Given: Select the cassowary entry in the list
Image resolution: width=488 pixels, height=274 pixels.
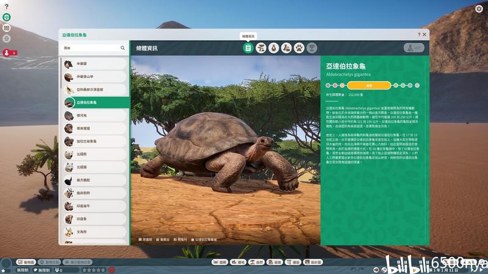Looking at the screenshot, I should [x=95, y=180].
